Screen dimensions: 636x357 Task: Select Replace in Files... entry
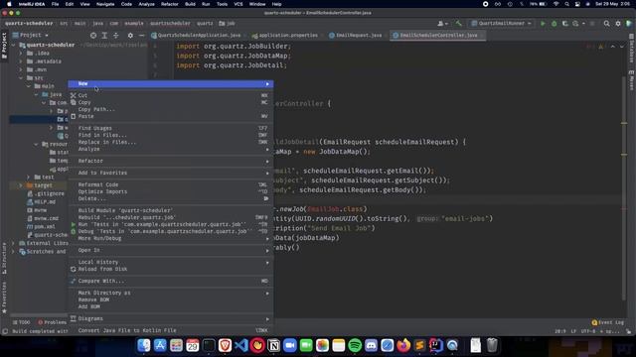click(170, 142)
